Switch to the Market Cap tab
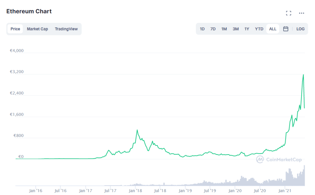The width and height of the screenshot is (315, 195). point(37,29)
